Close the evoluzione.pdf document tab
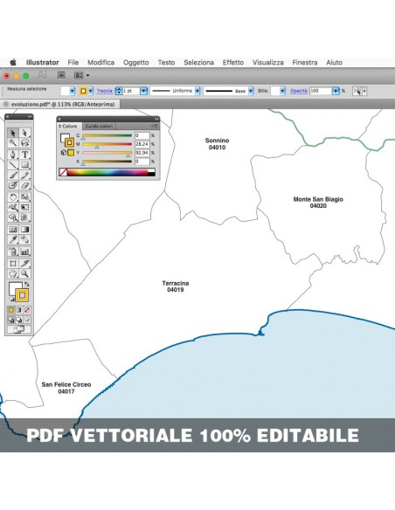The image size is (395, 510). click(x=5, y=105)
